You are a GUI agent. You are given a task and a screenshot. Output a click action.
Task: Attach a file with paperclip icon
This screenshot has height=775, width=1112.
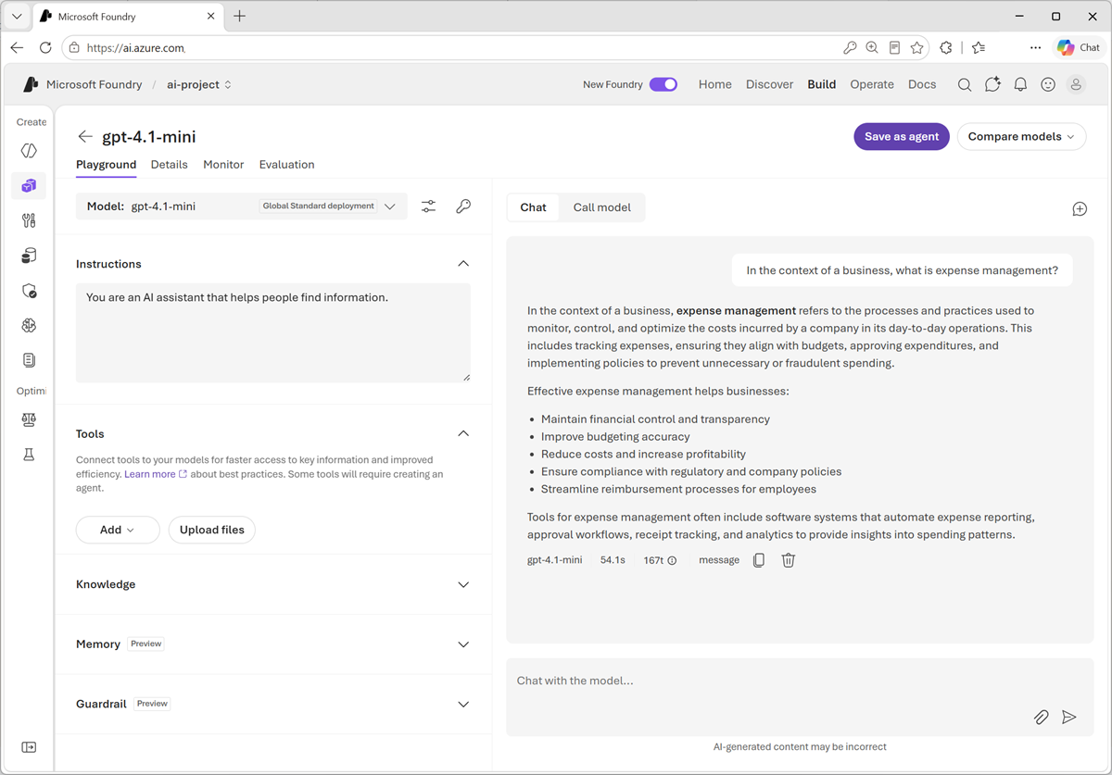click(x=1042, y=718)
